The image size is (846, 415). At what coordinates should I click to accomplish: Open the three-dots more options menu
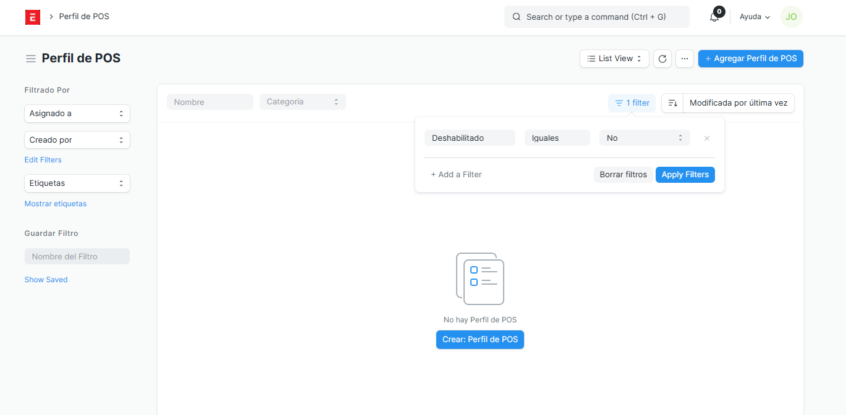pos(684,59)
